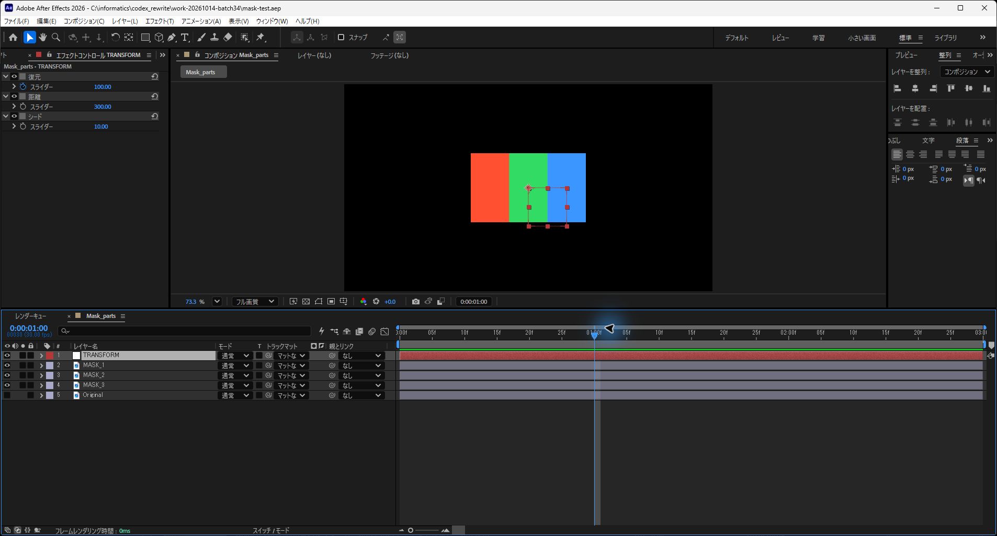Switch to the レンダーキュー tab
The width and height of the screenshot is (997, 536).
30,316
